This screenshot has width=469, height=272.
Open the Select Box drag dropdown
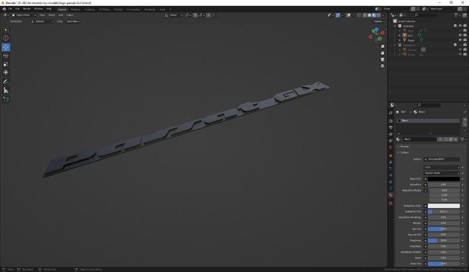[73, 22]
